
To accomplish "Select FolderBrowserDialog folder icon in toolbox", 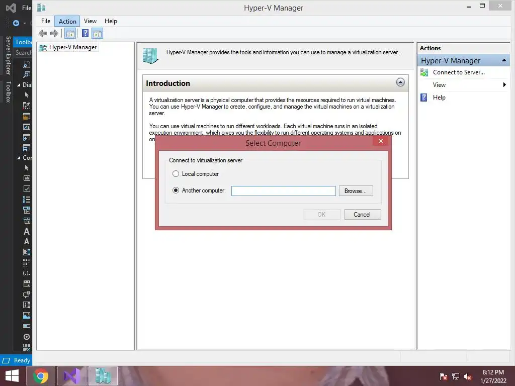I will point(27,116).
